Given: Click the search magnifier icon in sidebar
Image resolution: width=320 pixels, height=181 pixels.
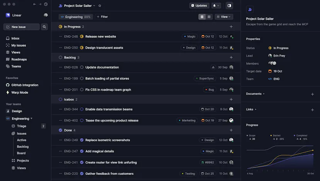Looking at the screenshot, I should point(44,27).
